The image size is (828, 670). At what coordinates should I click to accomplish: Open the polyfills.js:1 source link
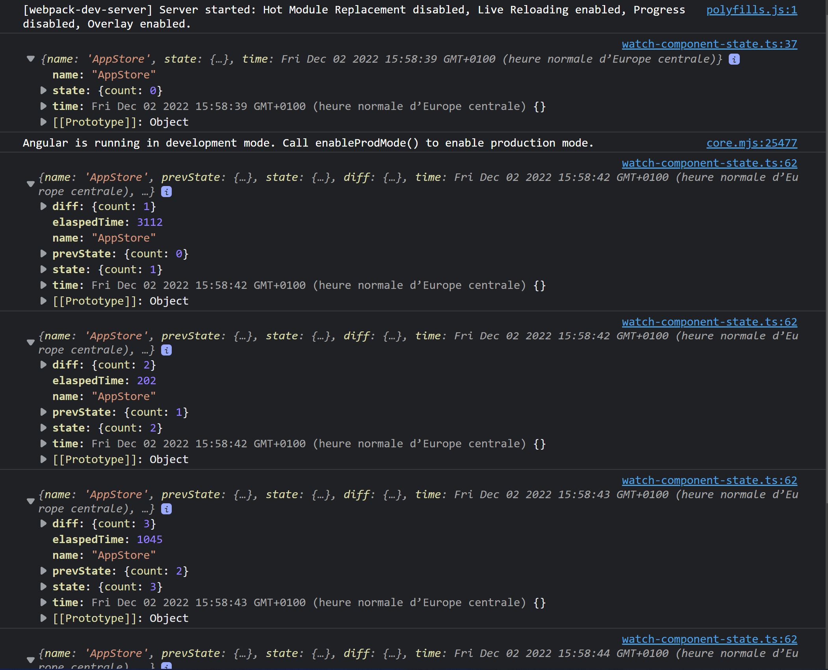(752, 10)
